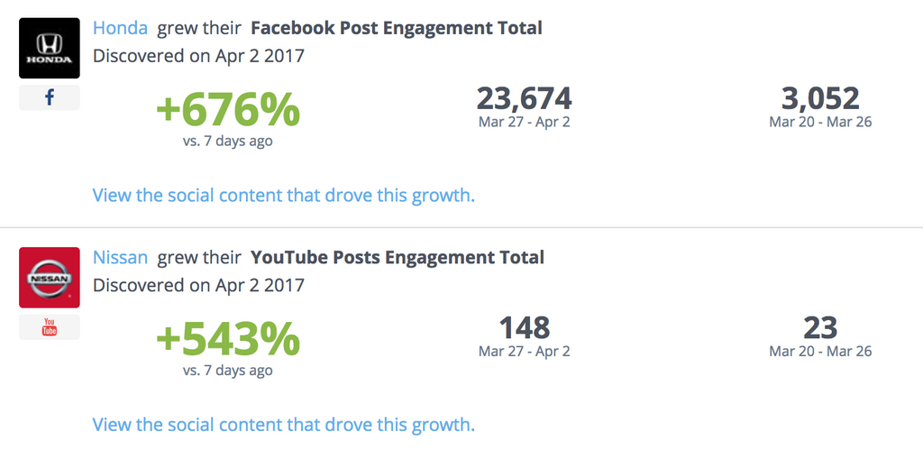Open the Nissan brand name link
The height and width of the screenshot is (450, 923).
[120, 258]
